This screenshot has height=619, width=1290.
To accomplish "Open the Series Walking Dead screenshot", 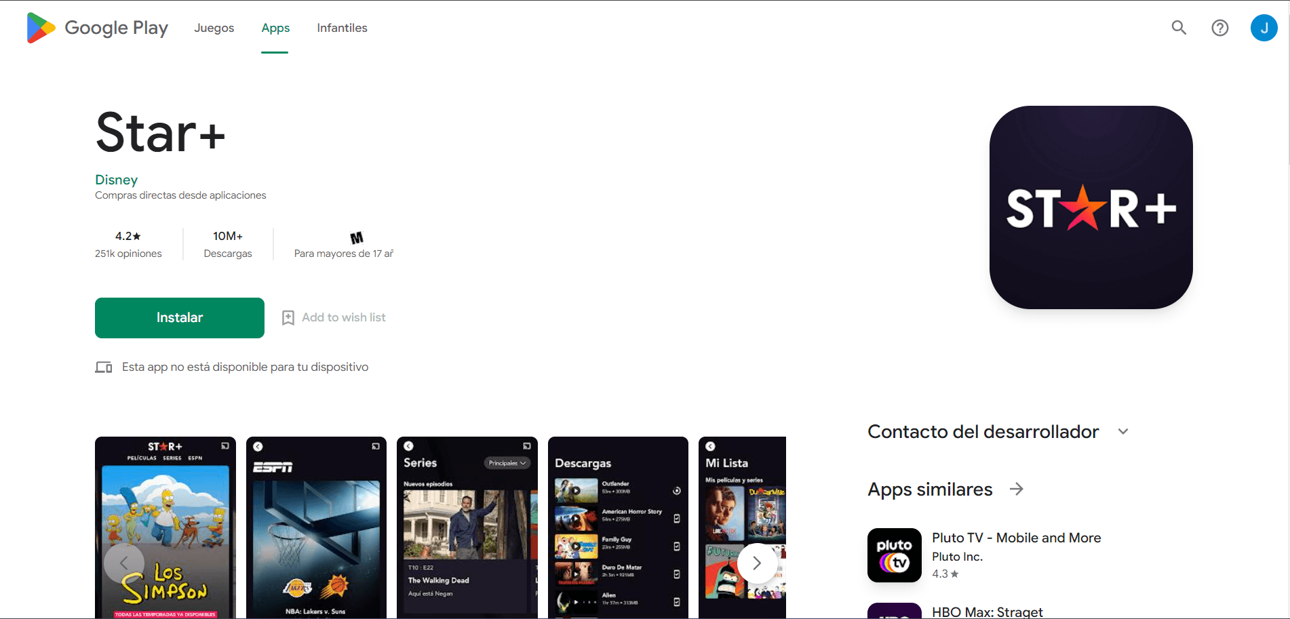I will click(467, 527).
